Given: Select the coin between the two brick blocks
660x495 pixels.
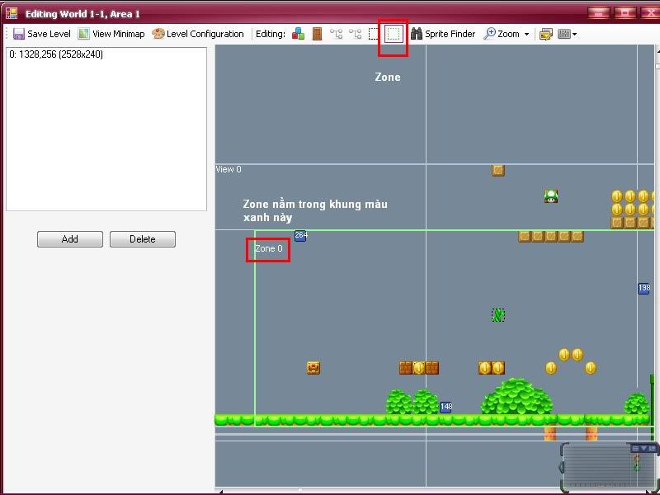Looking at the screenshot, I should coord(419,368).
